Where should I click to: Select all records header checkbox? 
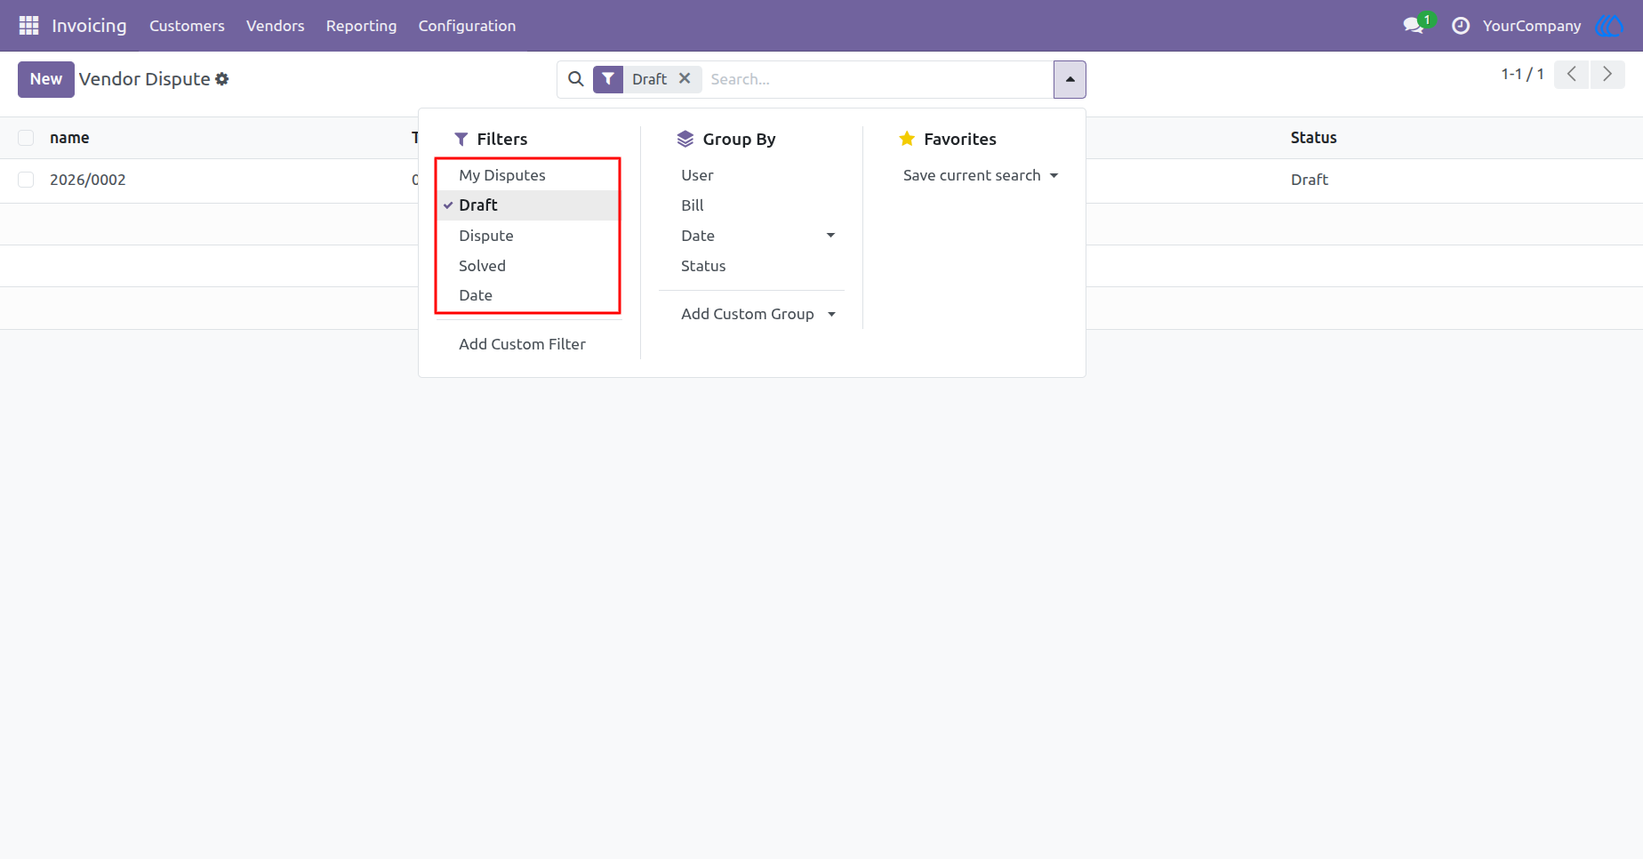[x=26, y=138]
